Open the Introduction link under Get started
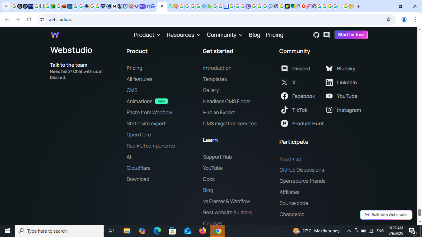 [217, 68]
